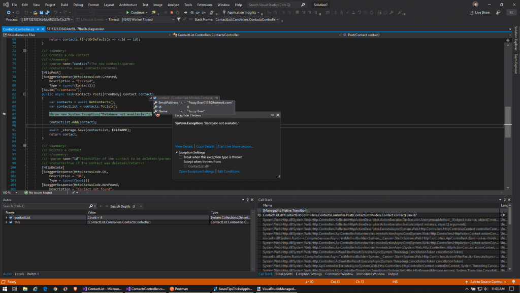Click the Live Share icon

pyautogui.click(x=471, y=12)
